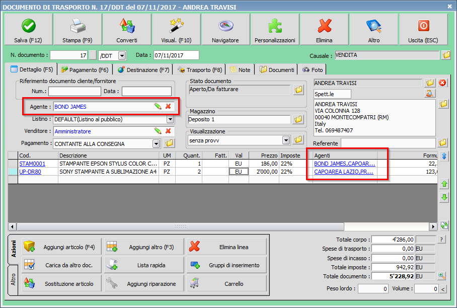
Task: Edit Venditore Amministratore with pencil icon
Action: (x=158, y=131)
